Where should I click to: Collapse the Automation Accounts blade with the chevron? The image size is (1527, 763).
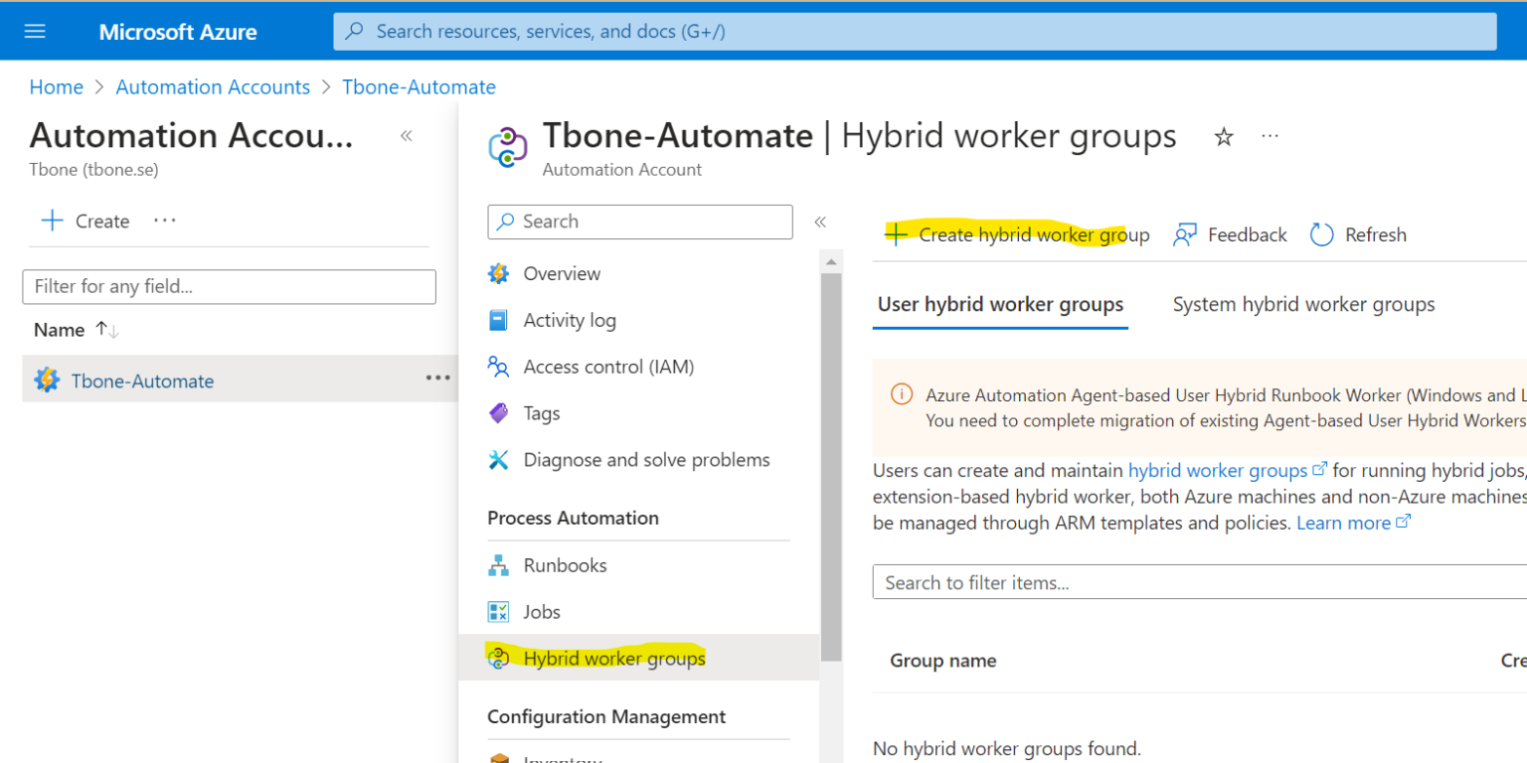(406, 134)
